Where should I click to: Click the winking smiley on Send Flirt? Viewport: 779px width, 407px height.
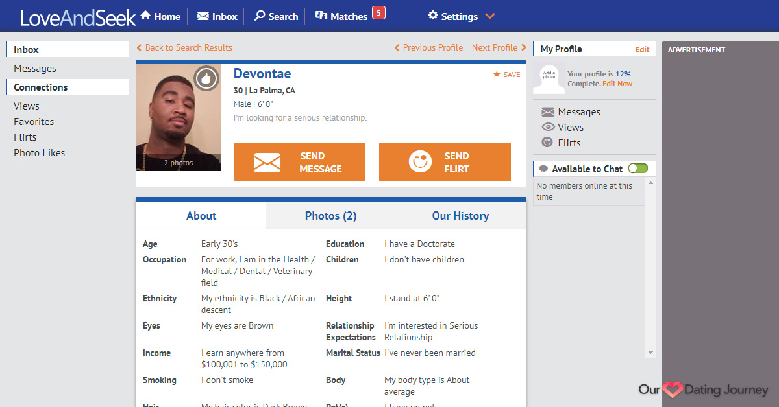pyautogui.click(x=420, y=161)
